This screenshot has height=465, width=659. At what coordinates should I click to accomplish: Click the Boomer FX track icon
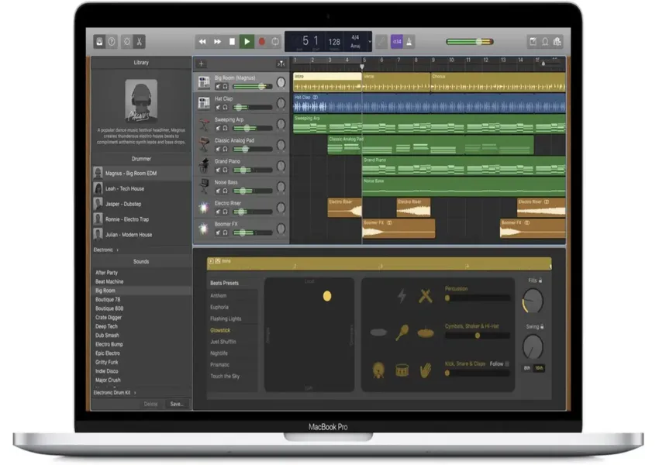(x=204, y=229)
